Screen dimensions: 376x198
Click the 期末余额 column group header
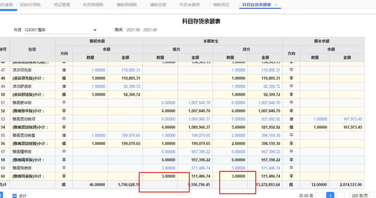324,41
